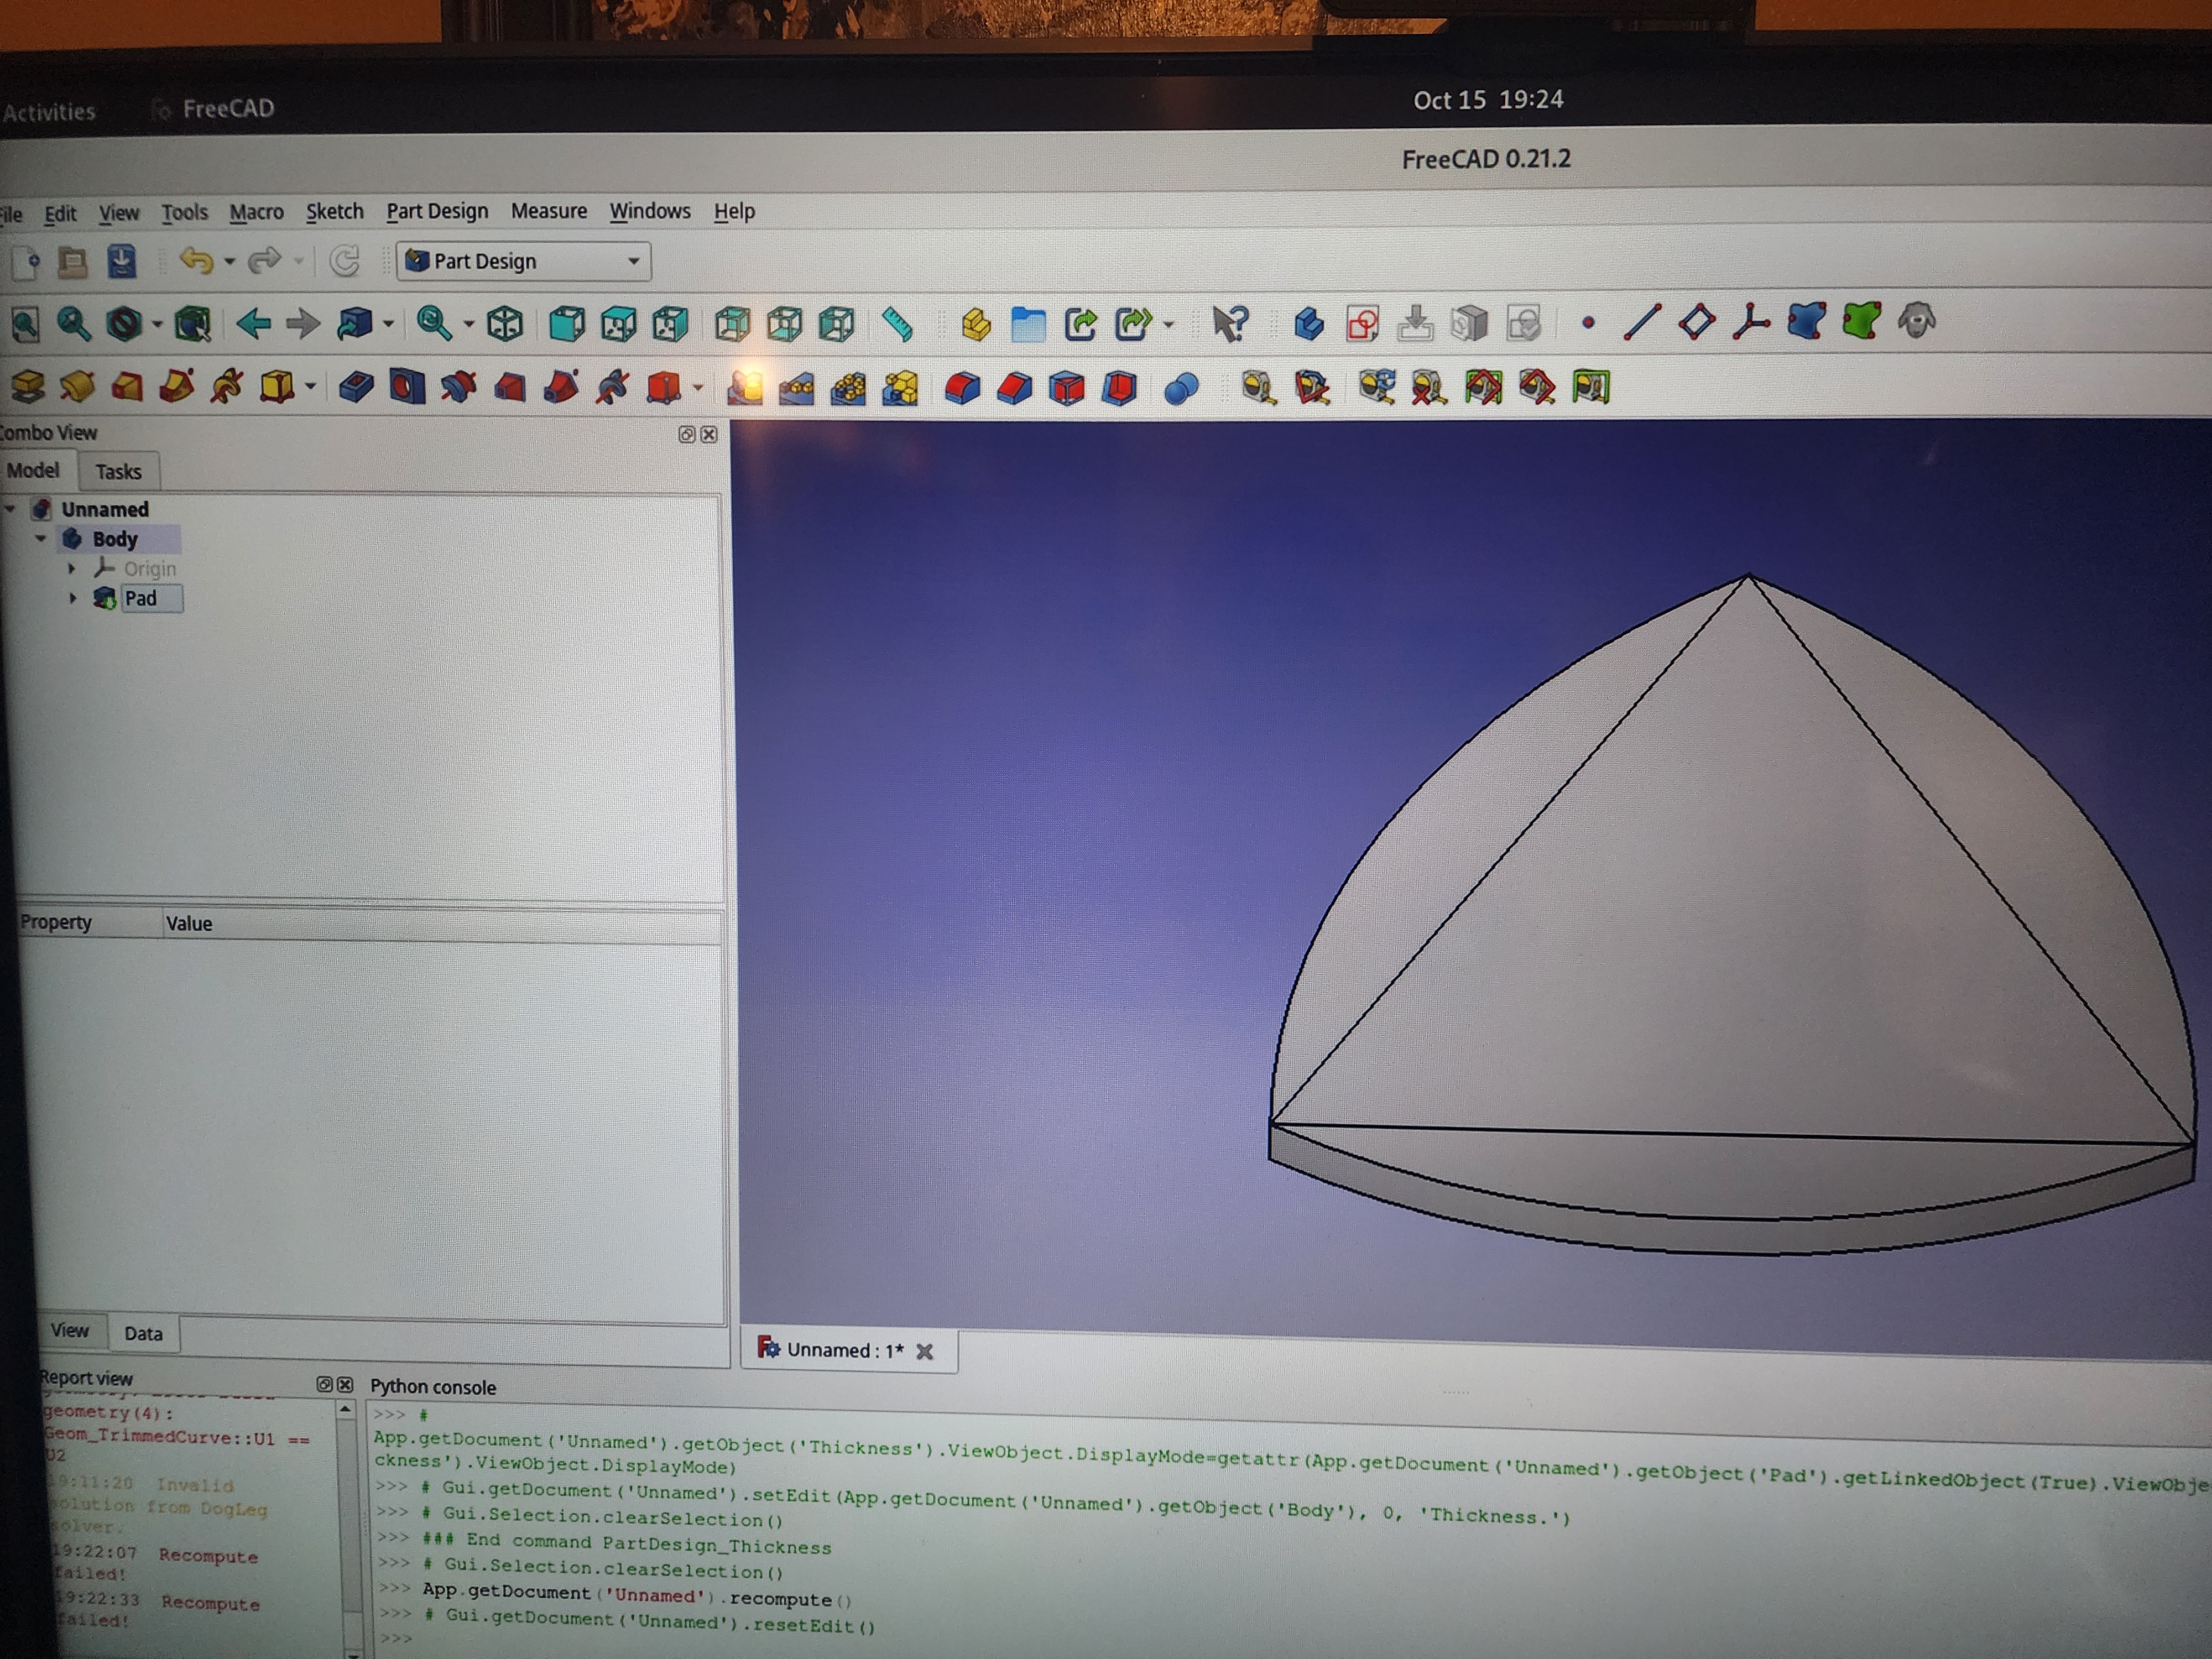
Task: Select the Additive pipe tool
Action: [x=177, y=386]
